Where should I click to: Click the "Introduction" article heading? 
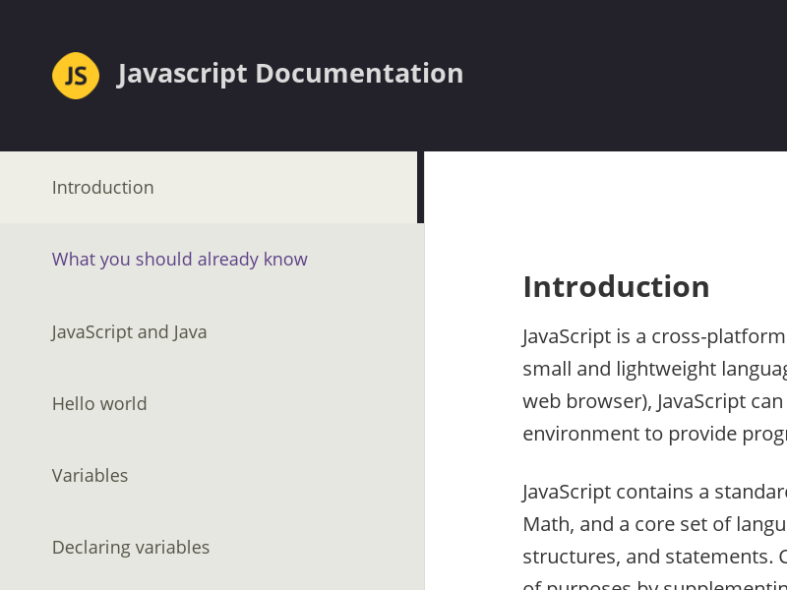click(616, 286)
